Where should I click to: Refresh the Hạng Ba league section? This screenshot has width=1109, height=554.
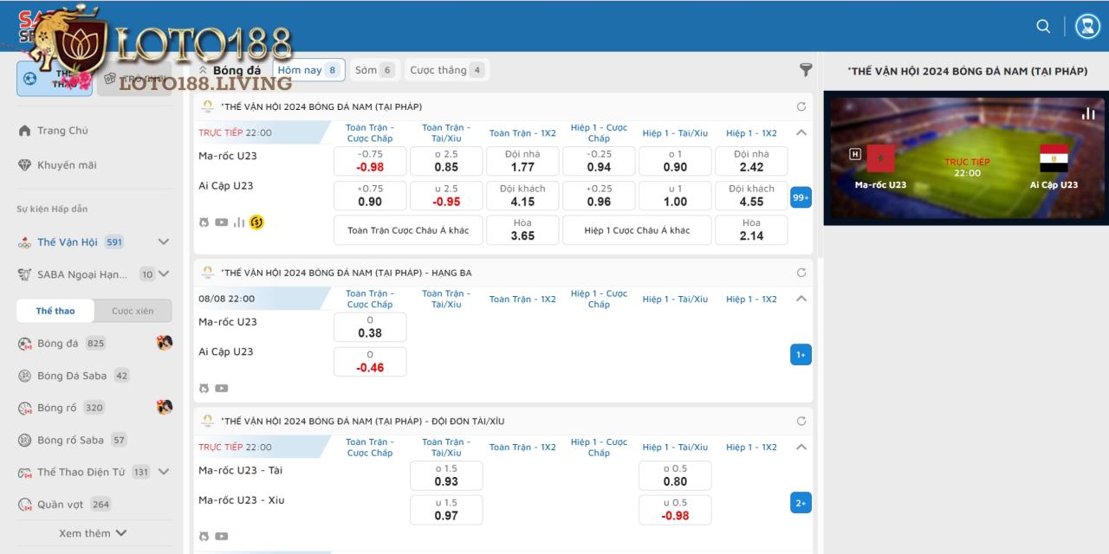(x=801, y=273)
